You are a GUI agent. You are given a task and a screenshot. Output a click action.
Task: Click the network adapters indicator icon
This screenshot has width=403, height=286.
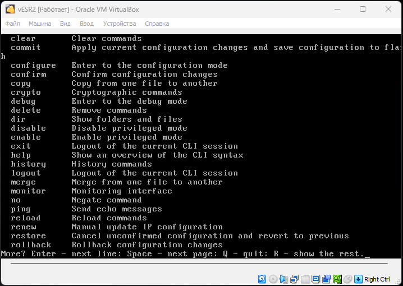coord(294,279)
